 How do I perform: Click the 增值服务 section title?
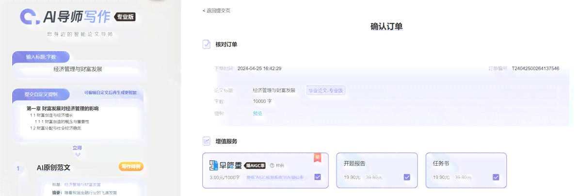point(226,141)
